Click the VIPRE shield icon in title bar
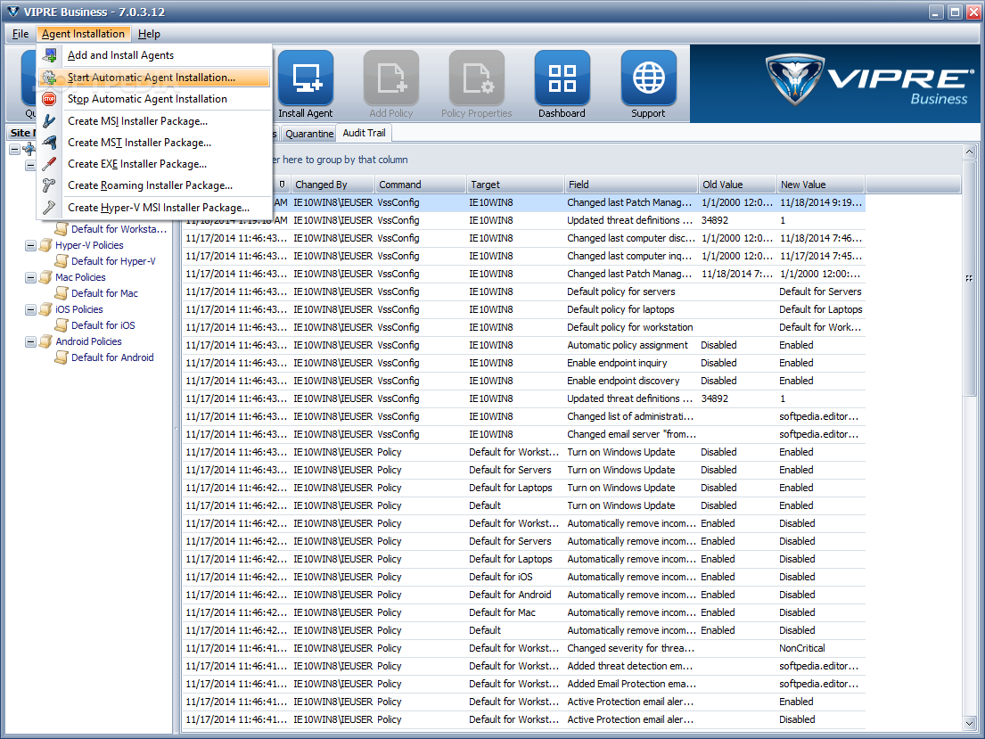This screenshot has width=985, height=739. [x=13, y=12]
